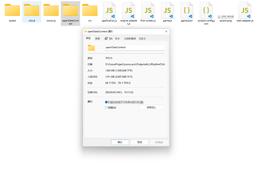
Task: Select the openDataContext folder icon
Action: click(x=70, y=10)
